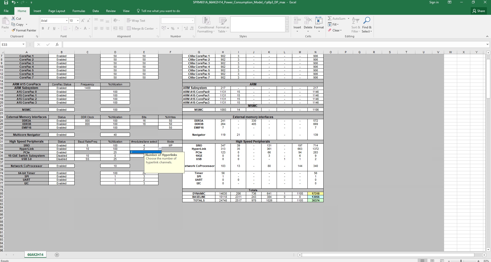Increase decimal places
491x262 pixels.
coord(186,28)
